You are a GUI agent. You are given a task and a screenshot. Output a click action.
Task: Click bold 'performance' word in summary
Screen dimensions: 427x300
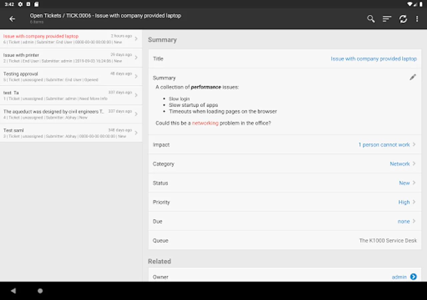(206, 87)
